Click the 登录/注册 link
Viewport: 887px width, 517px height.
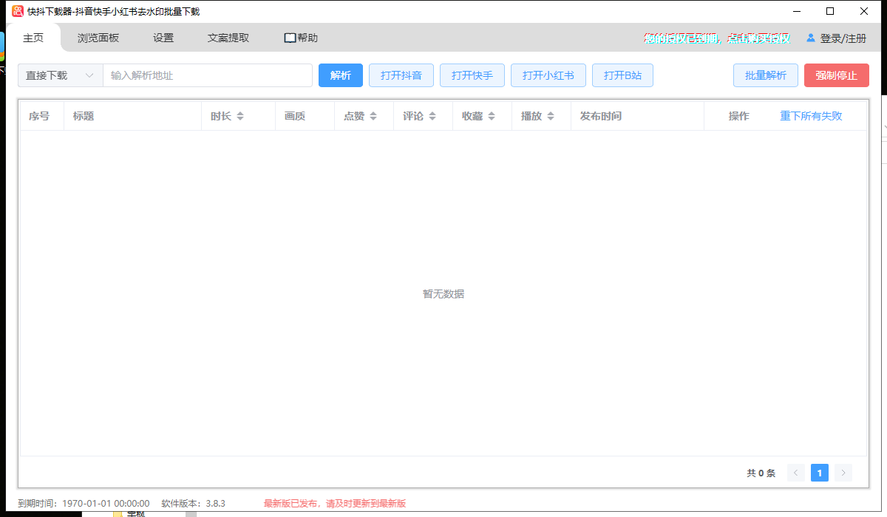[x=843, y=38]
